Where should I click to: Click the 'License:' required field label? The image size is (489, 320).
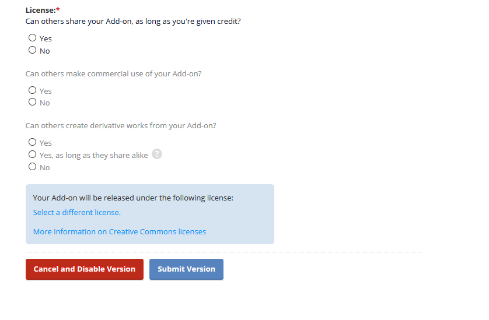tap(43, 10)
